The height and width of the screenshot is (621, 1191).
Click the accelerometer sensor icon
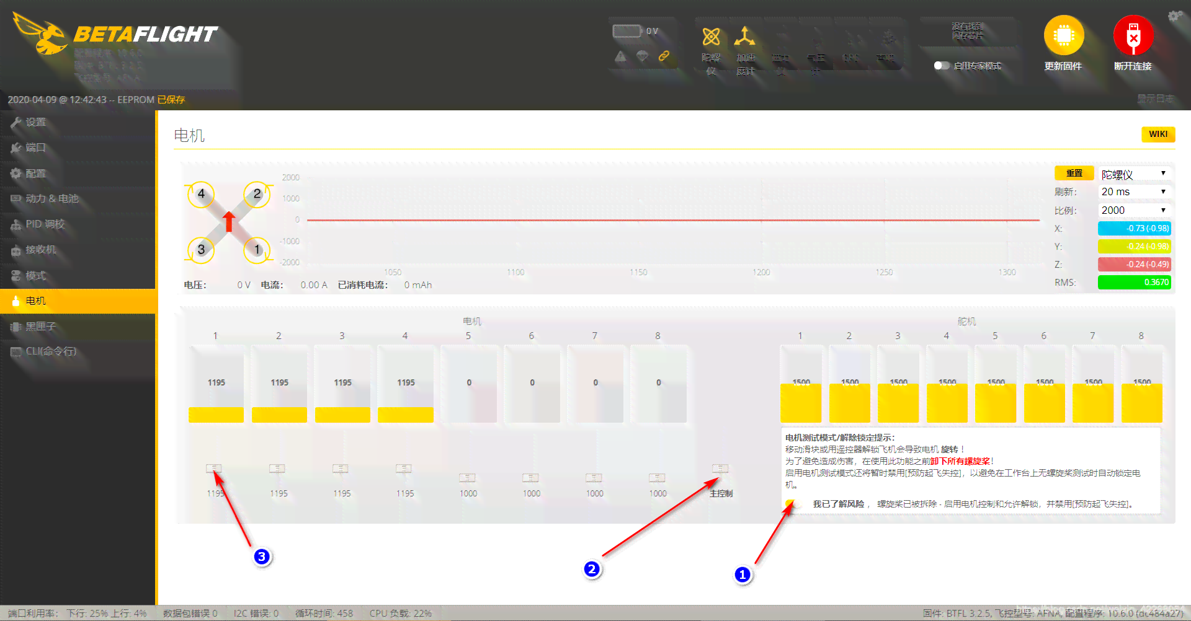744,37
